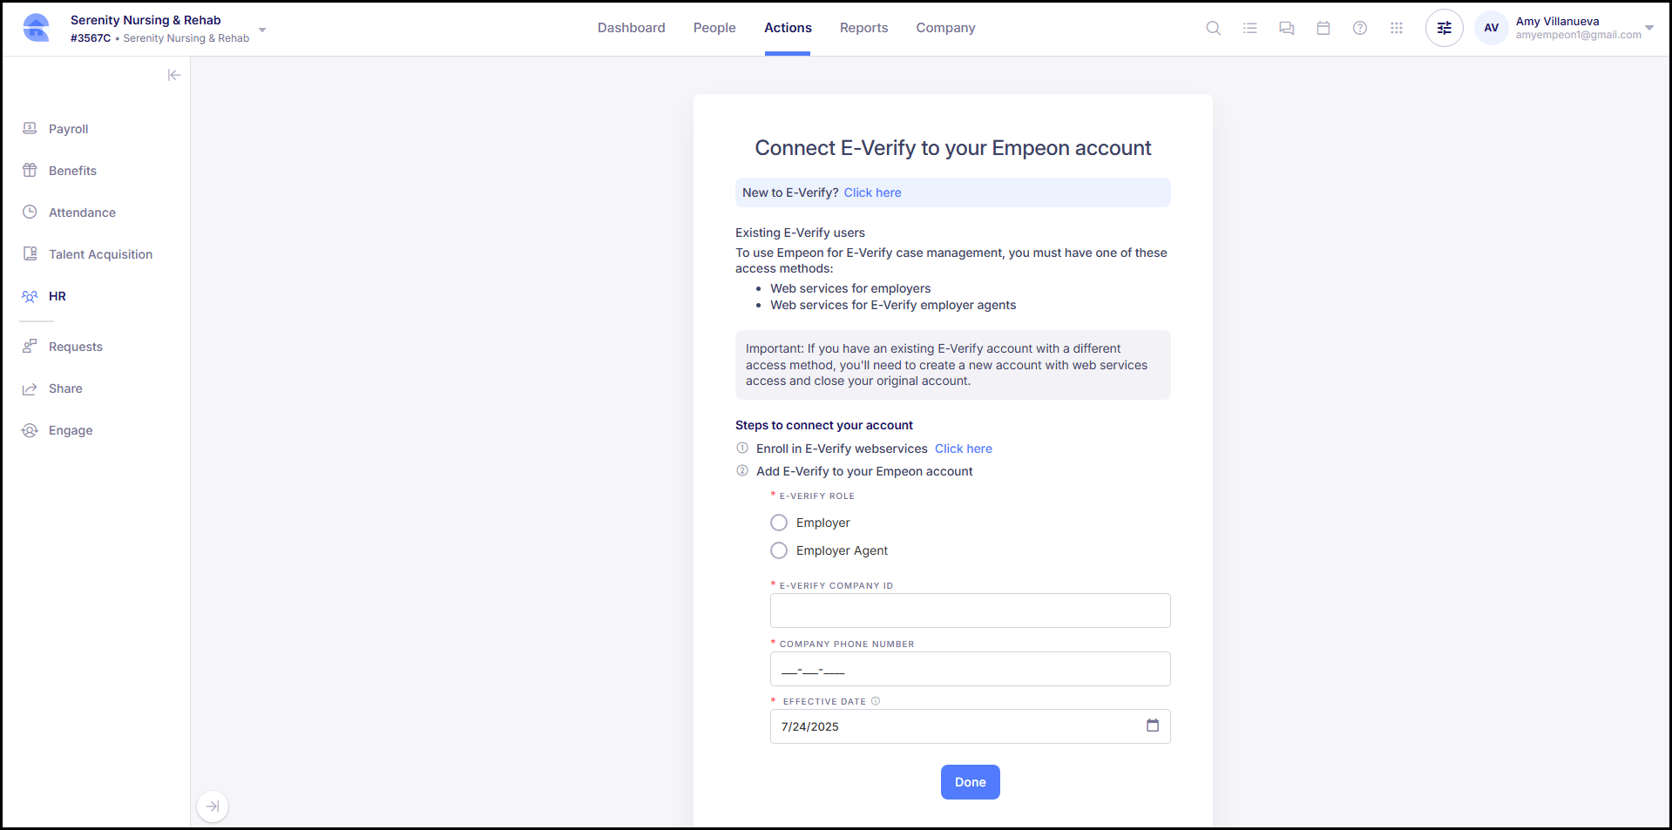Select the Benefits gift icon
Viewport: 1672px width, 830px height.
30,170
